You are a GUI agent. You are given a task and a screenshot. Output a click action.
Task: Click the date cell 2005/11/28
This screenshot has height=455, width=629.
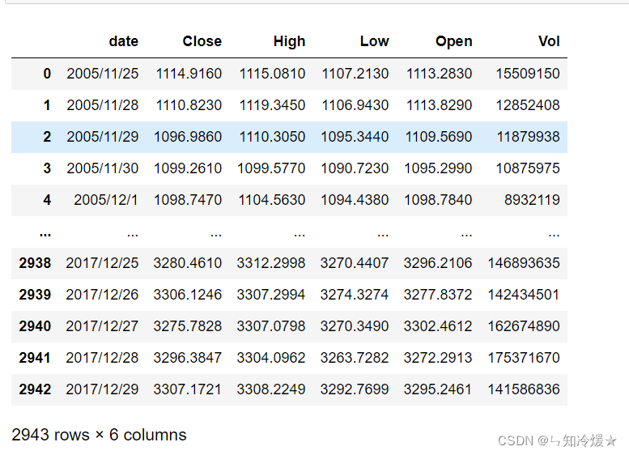pos(102,105)
